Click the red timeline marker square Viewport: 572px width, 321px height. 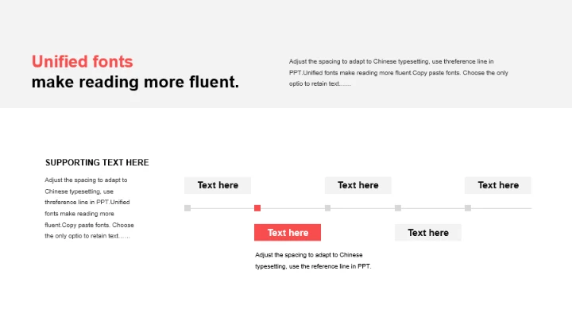click(x=257, y=208)
